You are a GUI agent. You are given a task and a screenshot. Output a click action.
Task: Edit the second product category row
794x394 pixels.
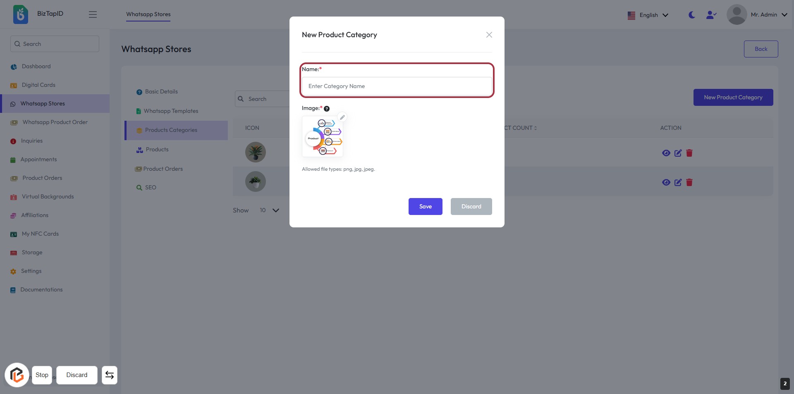pyautogui.click(x=678, y=182)
